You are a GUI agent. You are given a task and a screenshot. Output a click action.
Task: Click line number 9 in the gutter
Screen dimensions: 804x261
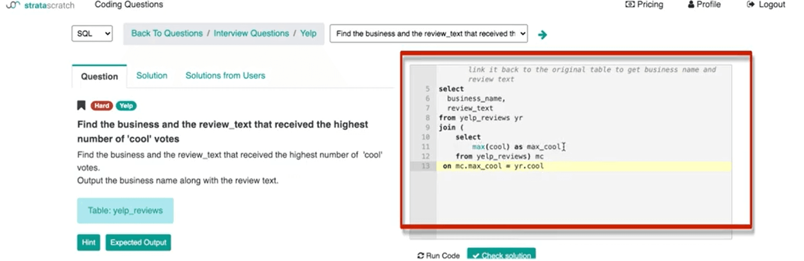pos(427,128)
